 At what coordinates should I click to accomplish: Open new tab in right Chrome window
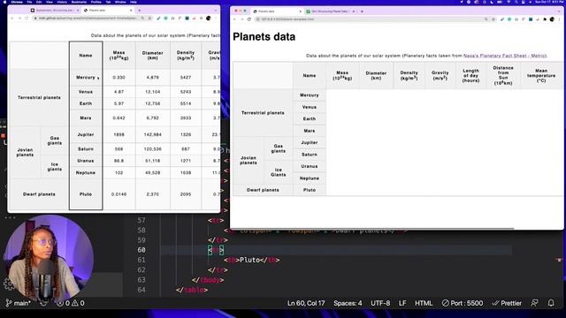[362, 11]
